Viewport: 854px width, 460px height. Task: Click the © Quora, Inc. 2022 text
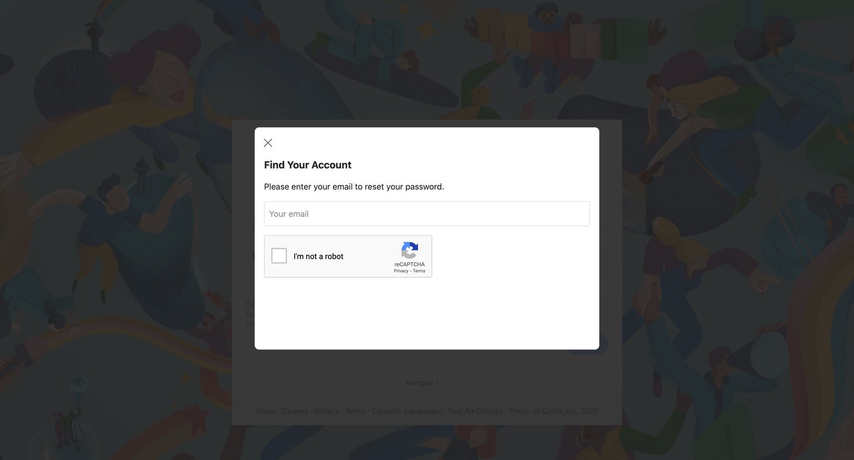[566, 411]
